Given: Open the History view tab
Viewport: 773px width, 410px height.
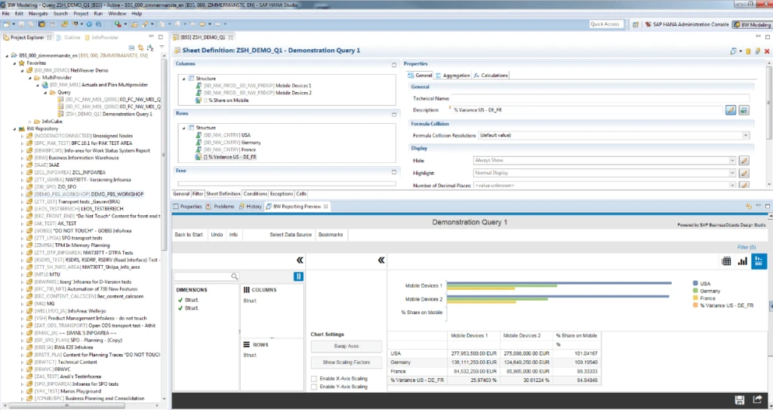Looking at the screenshot, I should point(250,207).
